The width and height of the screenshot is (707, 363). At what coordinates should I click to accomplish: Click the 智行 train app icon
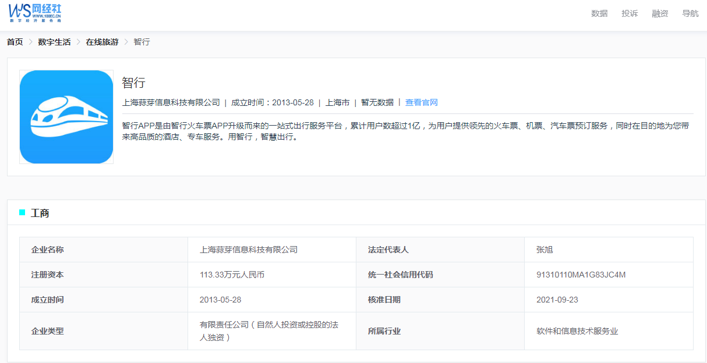point(66,117)
